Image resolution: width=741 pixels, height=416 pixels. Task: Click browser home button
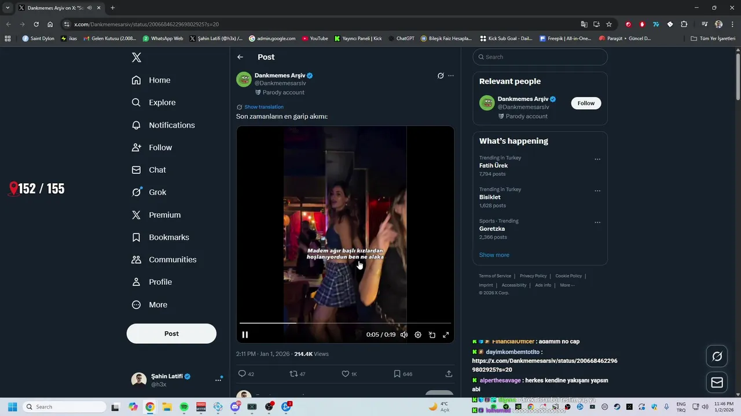(50, 24)
